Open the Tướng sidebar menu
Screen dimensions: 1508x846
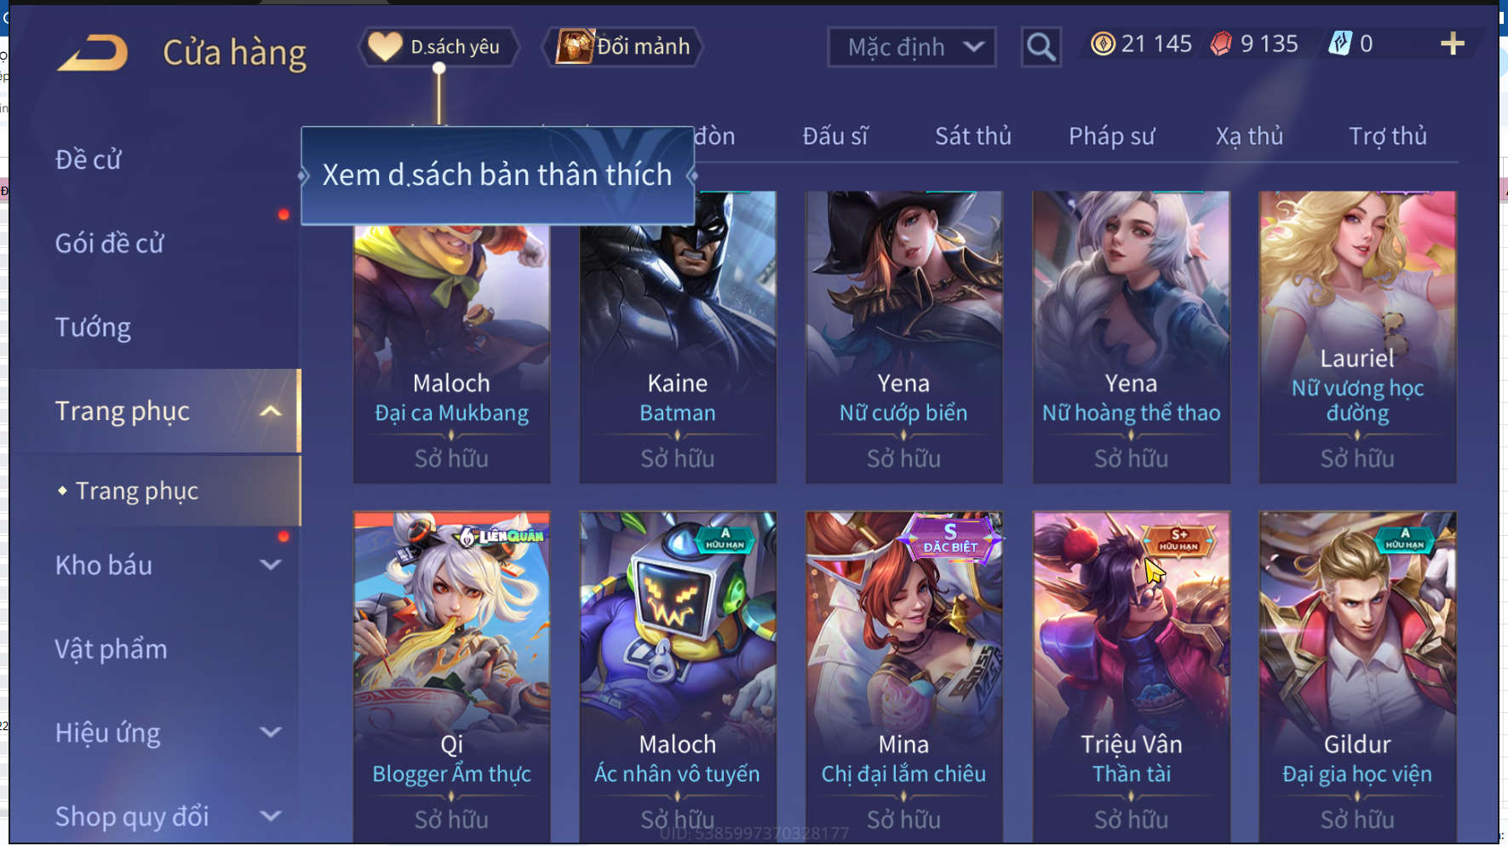[x=93, y=327]
